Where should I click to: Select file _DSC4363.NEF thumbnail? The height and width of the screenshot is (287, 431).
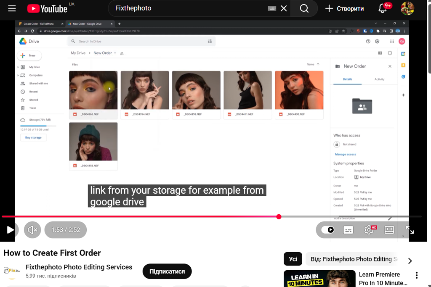pos(93,90)
